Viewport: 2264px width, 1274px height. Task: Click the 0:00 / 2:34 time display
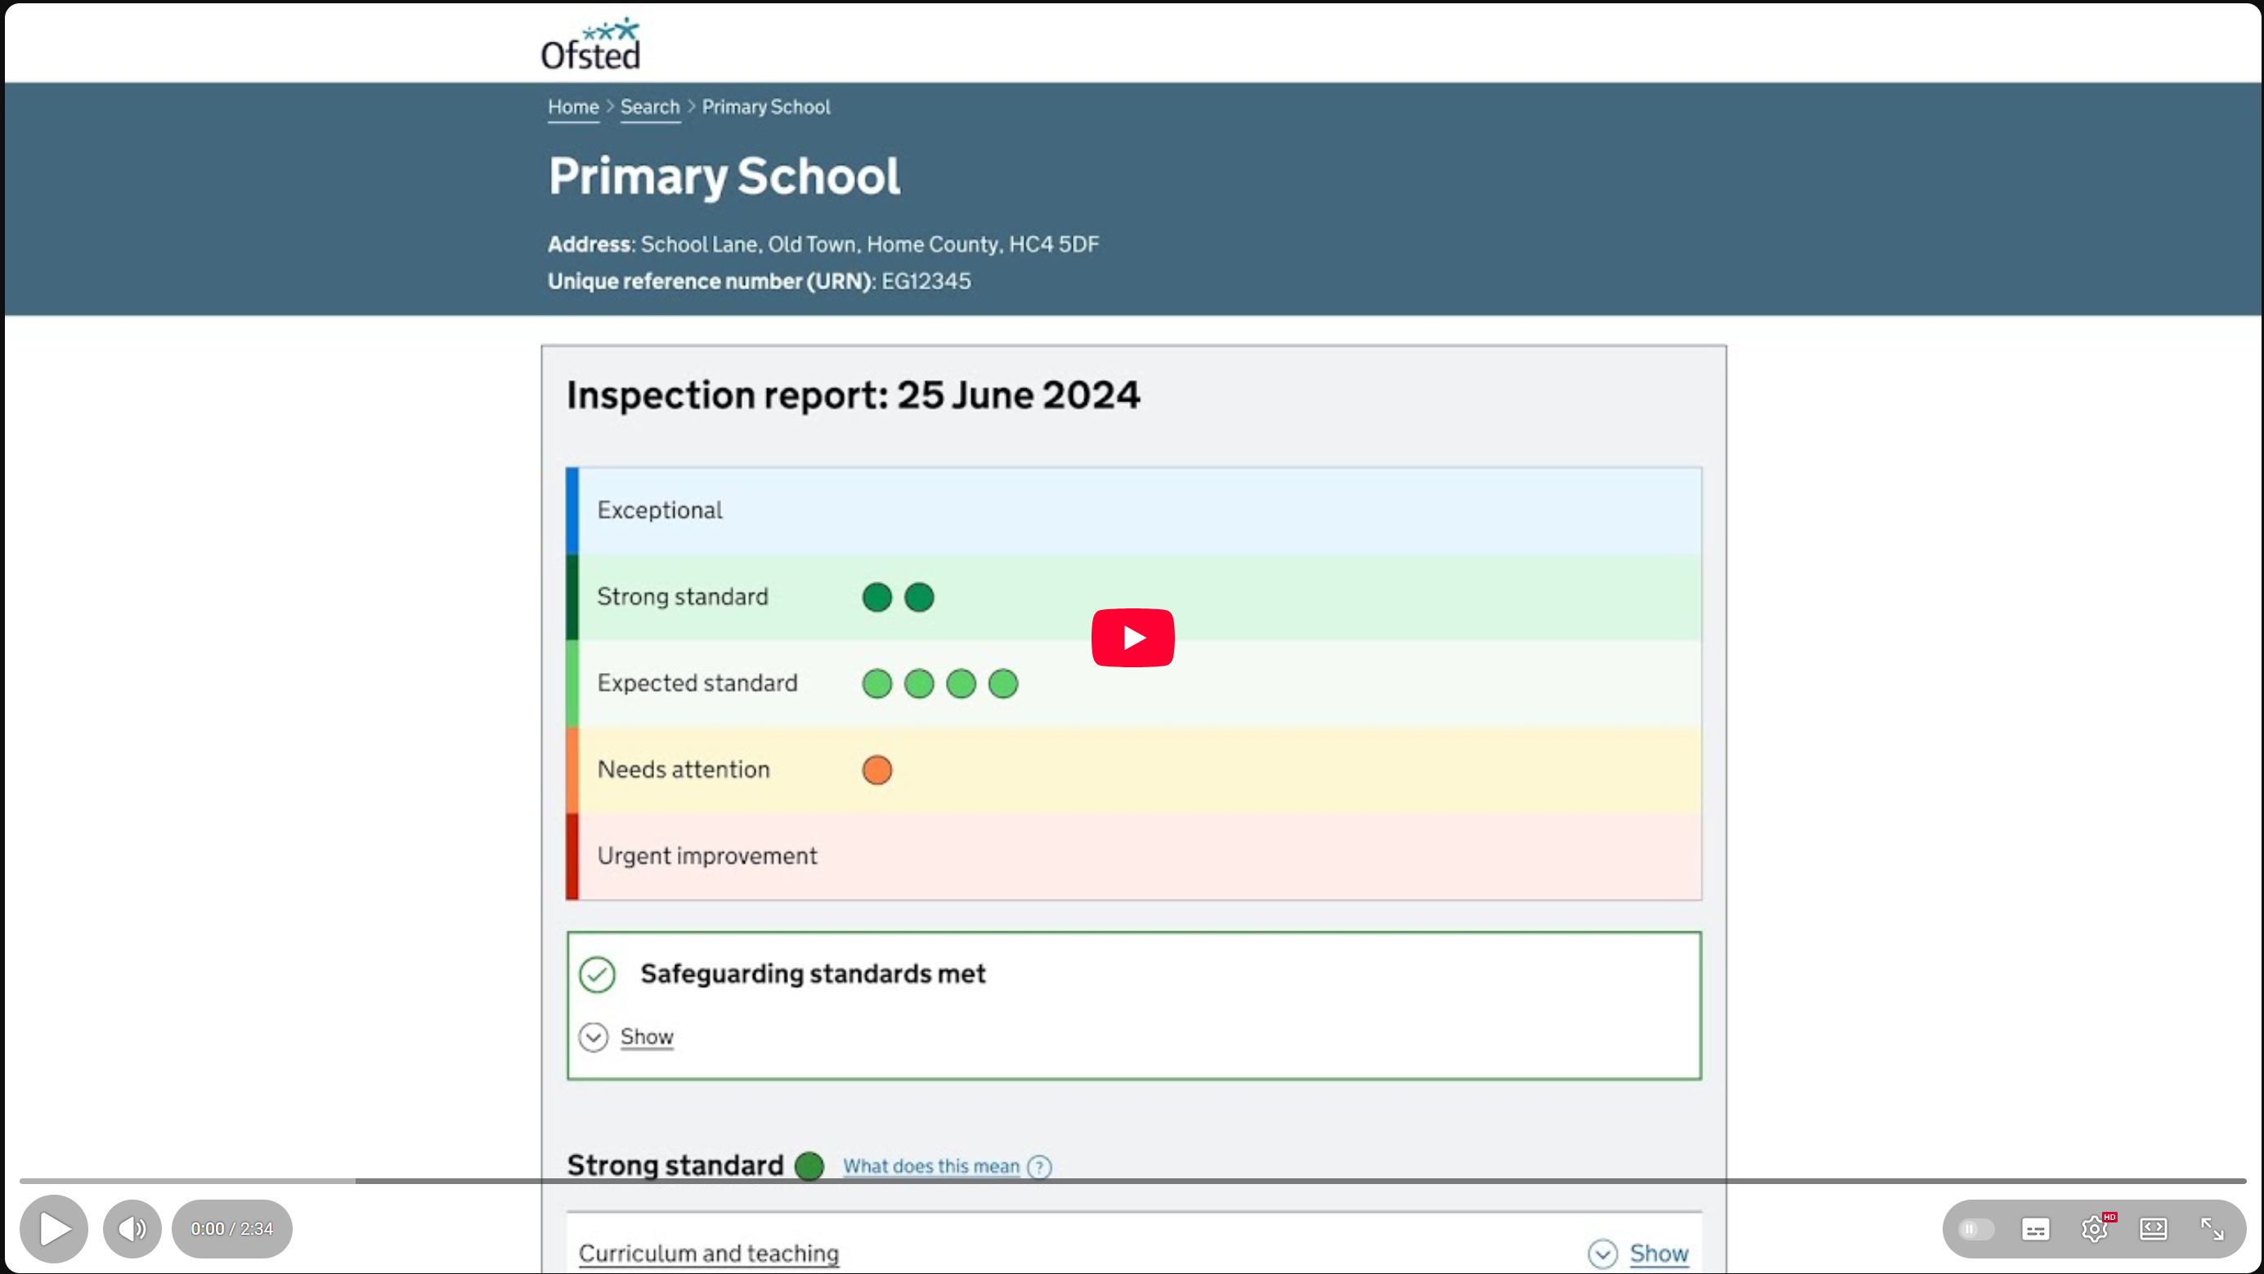(232, 1228)
